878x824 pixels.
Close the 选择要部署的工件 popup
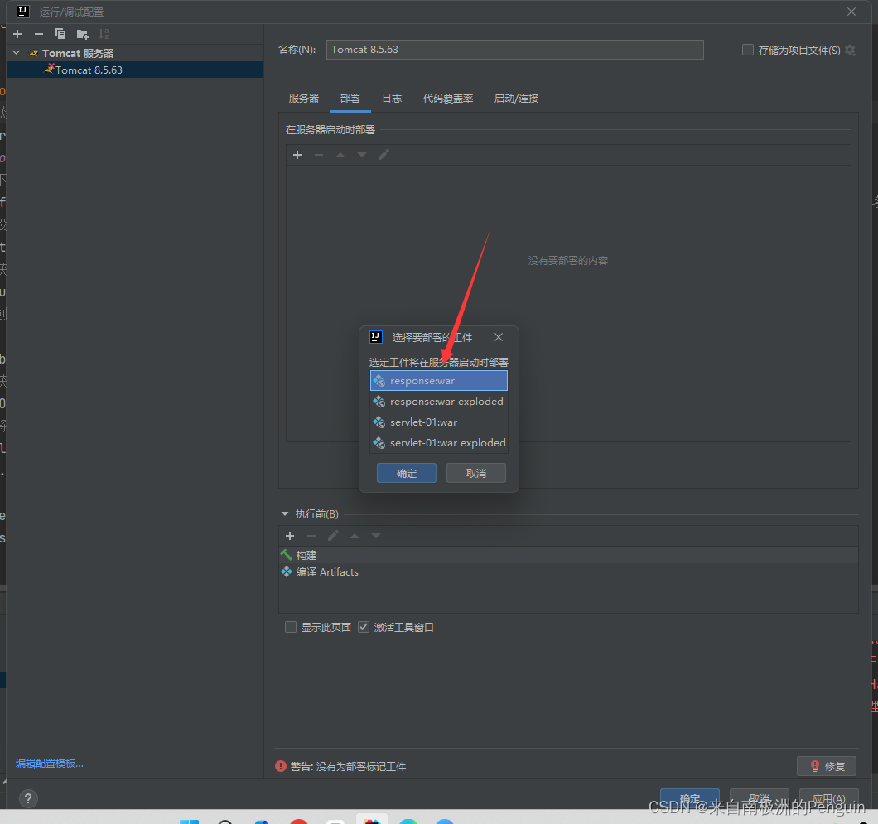[499, 337]
